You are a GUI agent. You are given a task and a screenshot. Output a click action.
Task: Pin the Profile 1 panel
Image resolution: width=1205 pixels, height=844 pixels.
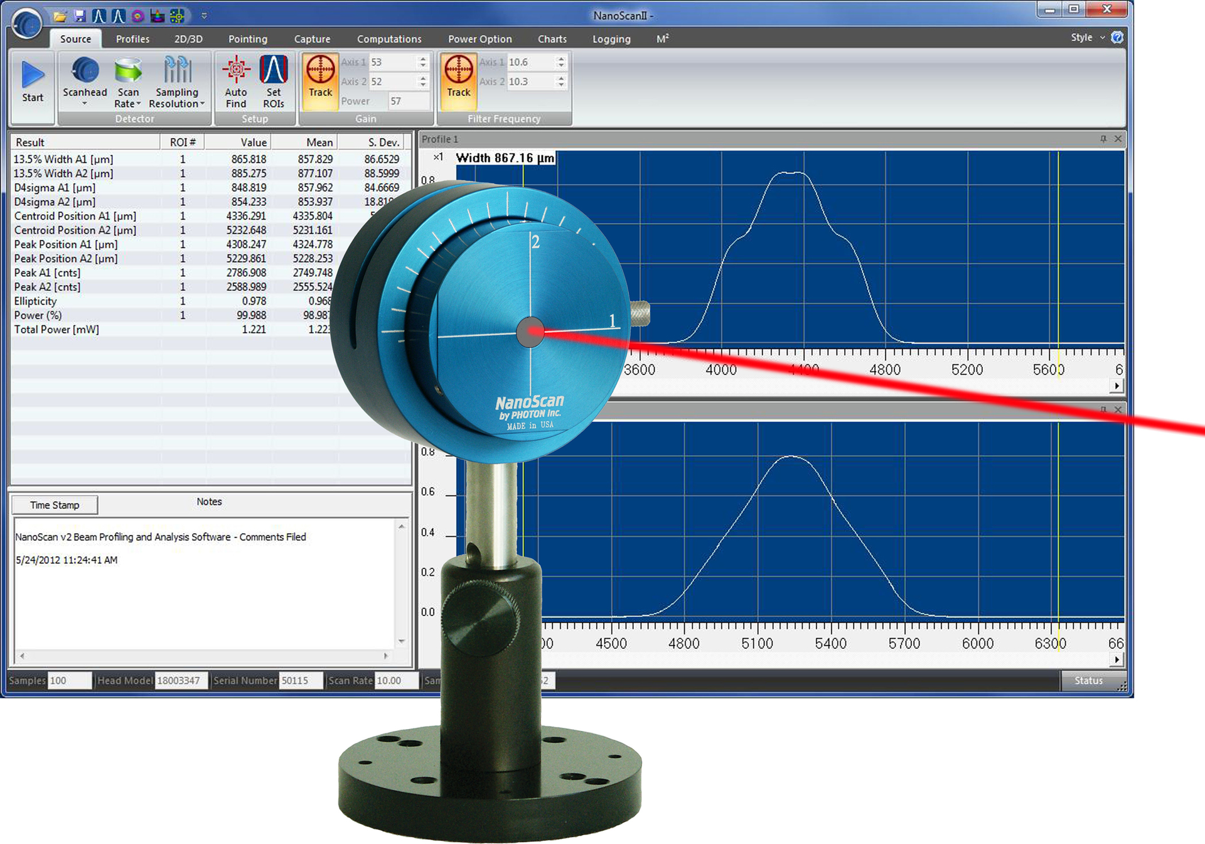point(1103,139)
